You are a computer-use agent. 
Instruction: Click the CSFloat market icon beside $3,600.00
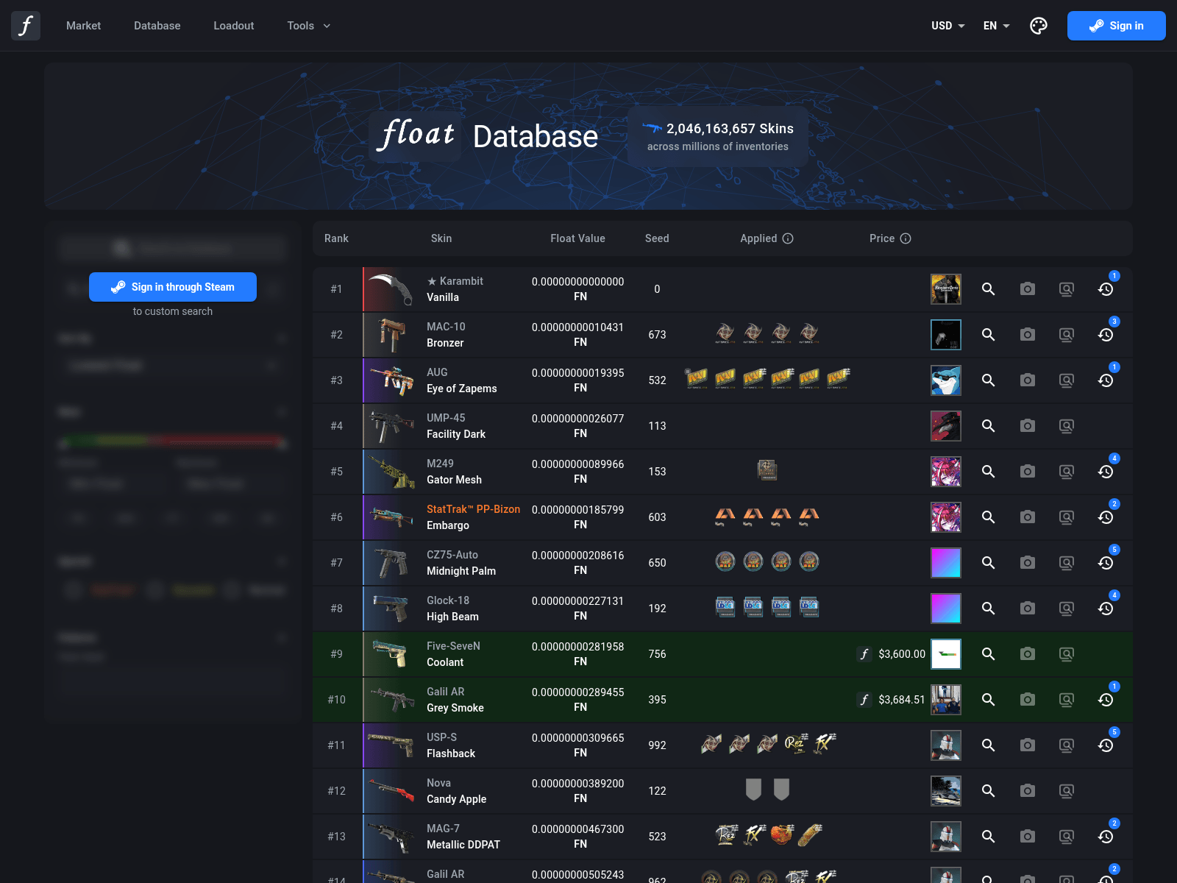click(x=864, y=654)
